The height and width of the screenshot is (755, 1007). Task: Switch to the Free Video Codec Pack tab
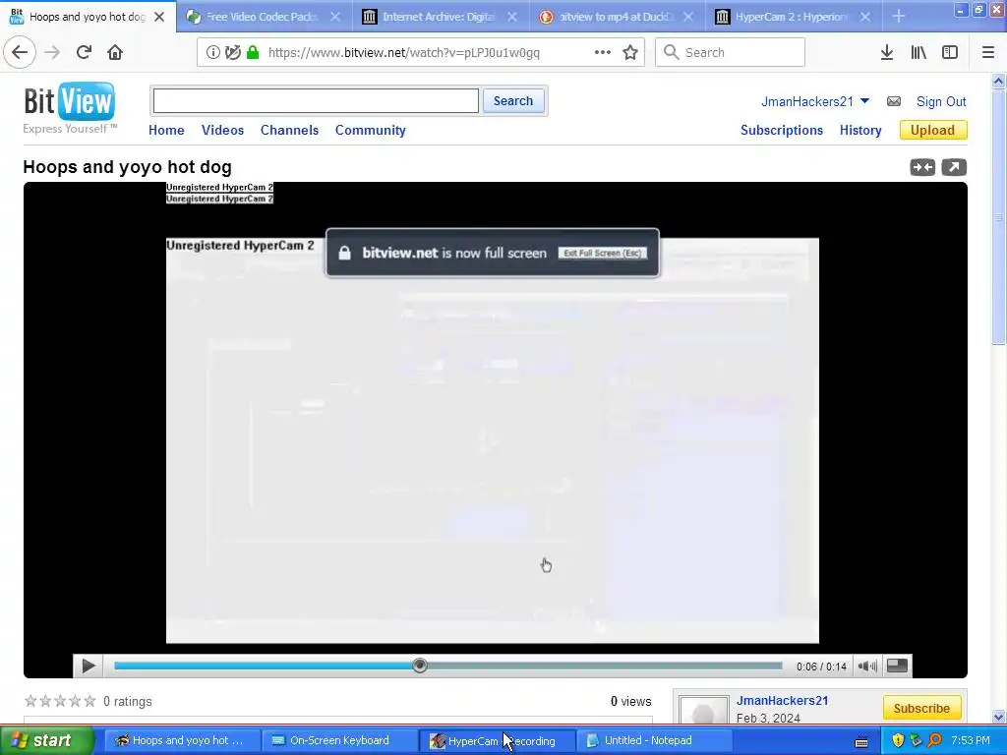click(x=262, y=17)
